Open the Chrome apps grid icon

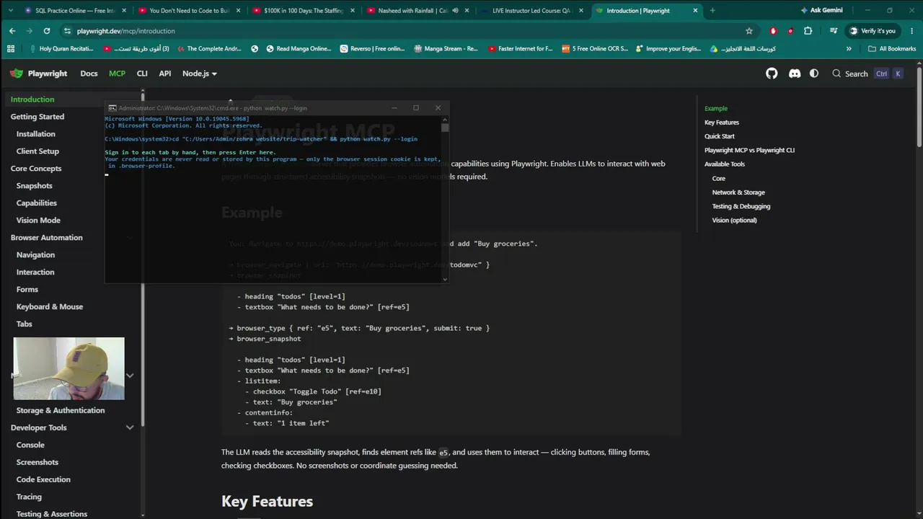[11, 49]
